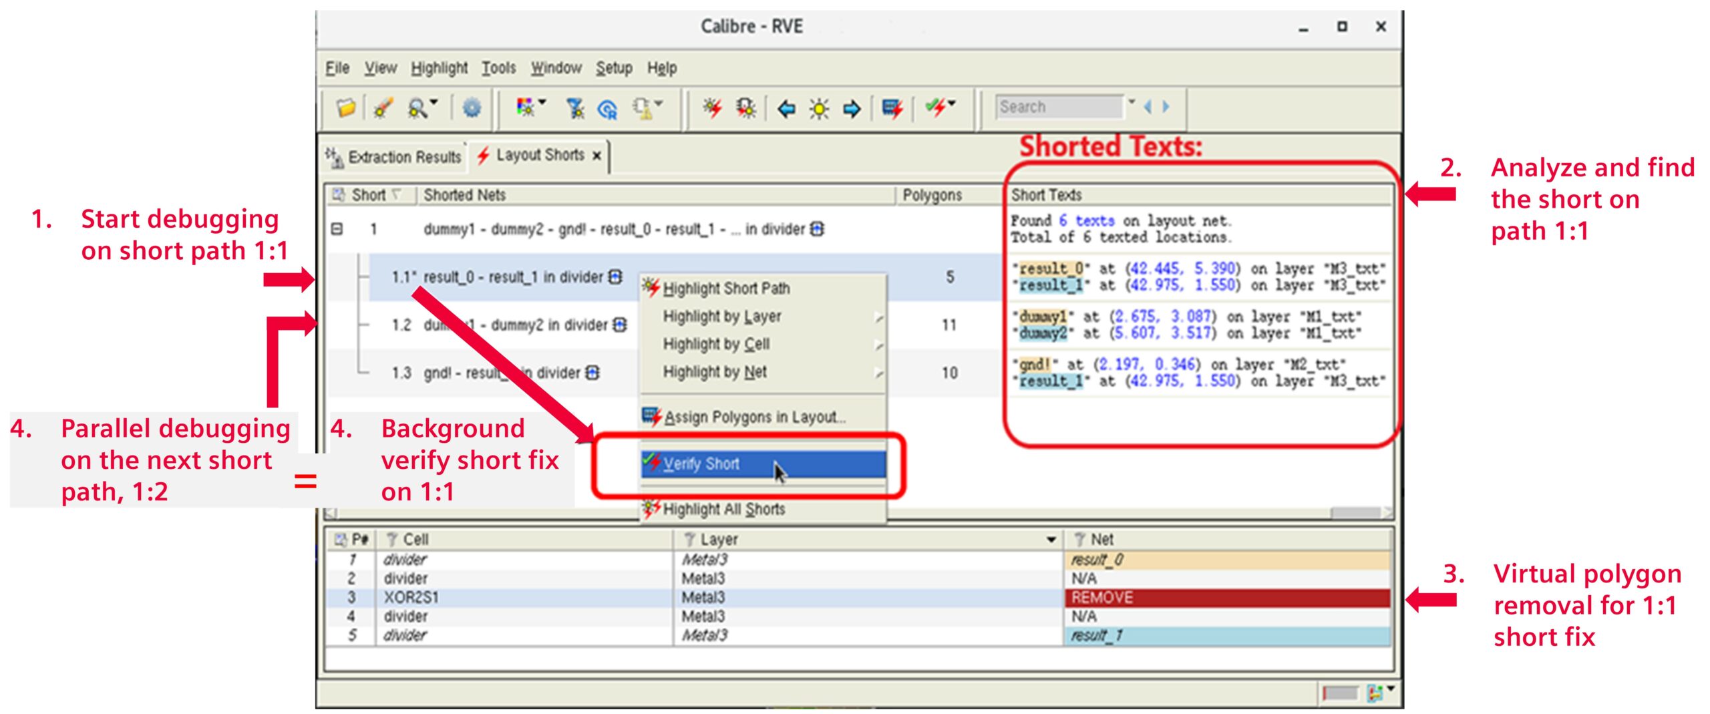The width and height of the screenshot is (1710, 714).
Task: Open the Search field history dropdown
Action: (1132, 102)
